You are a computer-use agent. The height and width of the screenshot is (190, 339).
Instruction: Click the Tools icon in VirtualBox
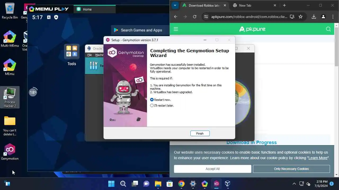93,66
